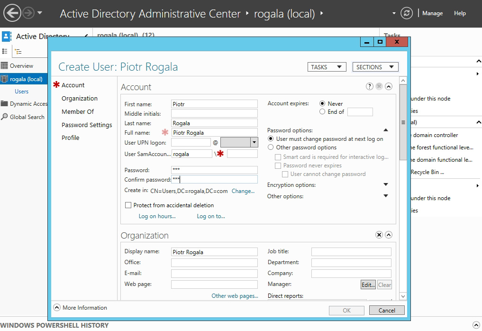Open breadcrumb dropdown left of refresh icon
Image resolution: width=482 pixels, height=331 pixels.
394,13
